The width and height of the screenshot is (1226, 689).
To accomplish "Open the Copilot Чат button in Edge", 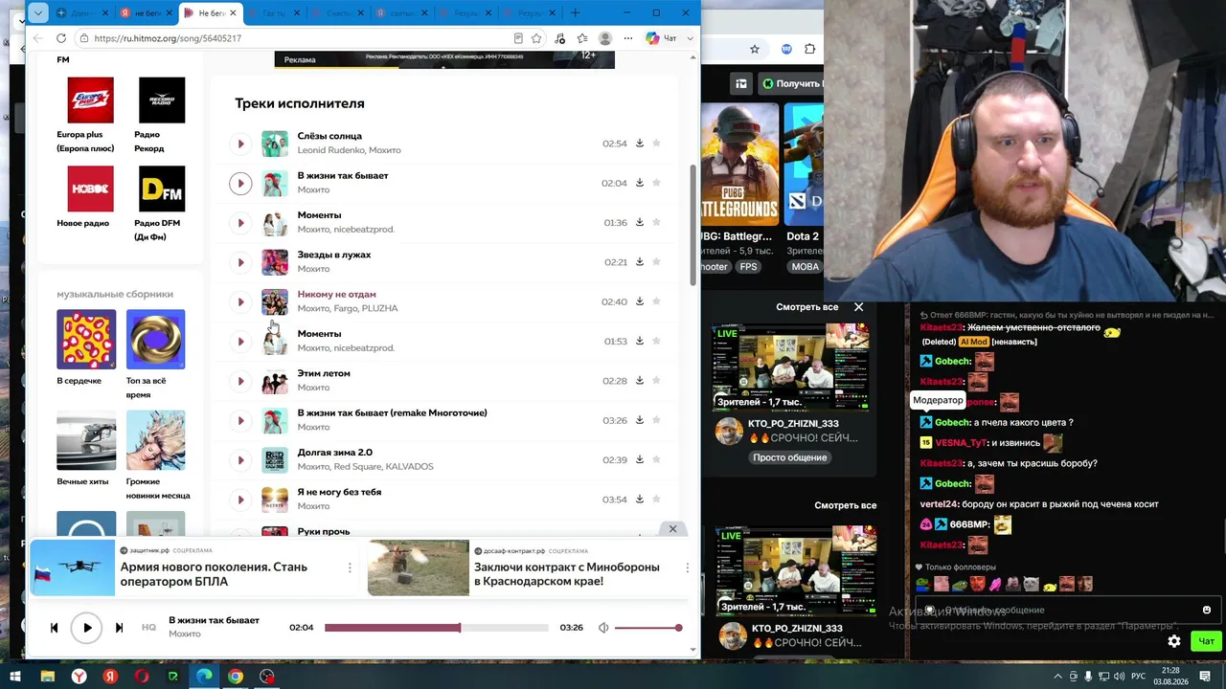I will point(661,38).
